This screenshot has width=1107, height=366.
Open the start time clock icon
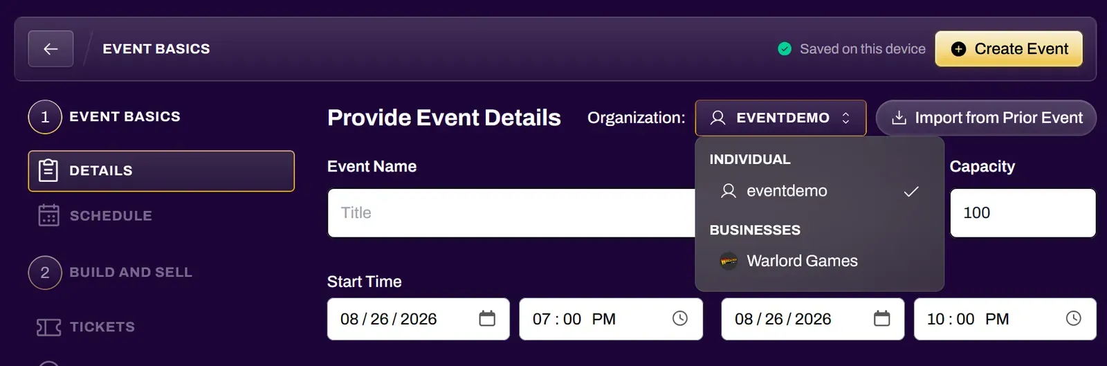tap(680, 318)
